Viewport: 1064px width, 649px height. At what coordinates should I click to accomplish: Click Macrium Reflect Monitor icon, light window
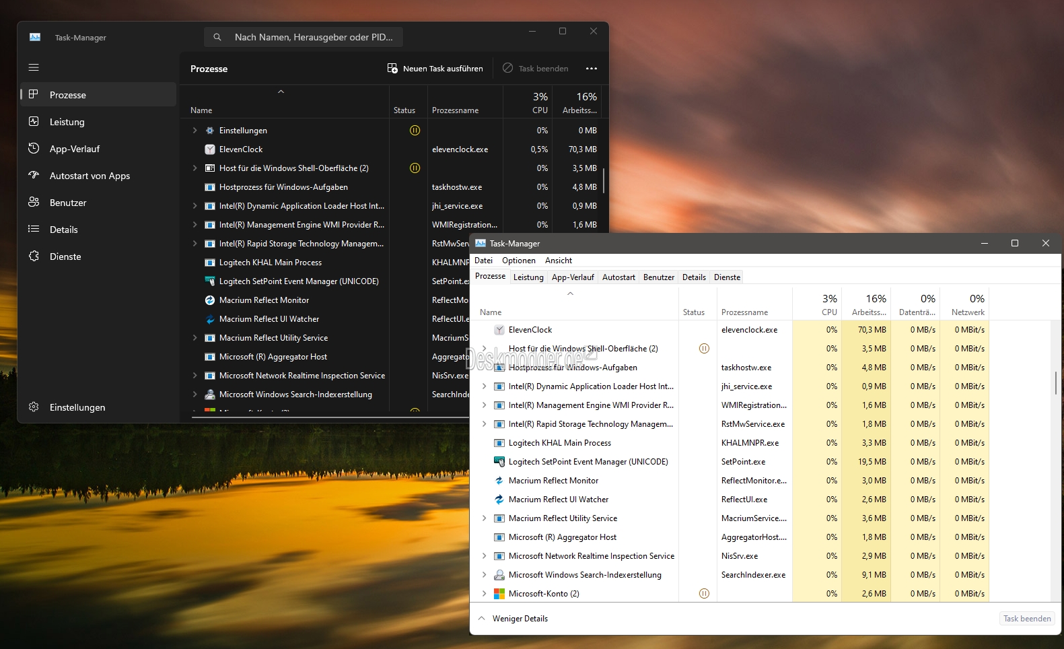tap(499, 481)
